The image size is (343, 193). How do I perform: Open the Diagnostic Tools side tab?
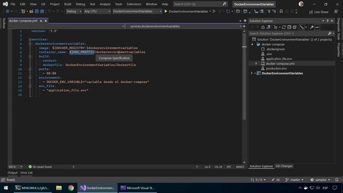(x=339, y=29)
